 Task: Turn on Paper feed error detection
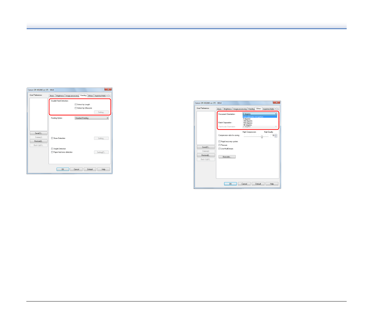click(52, 152)
